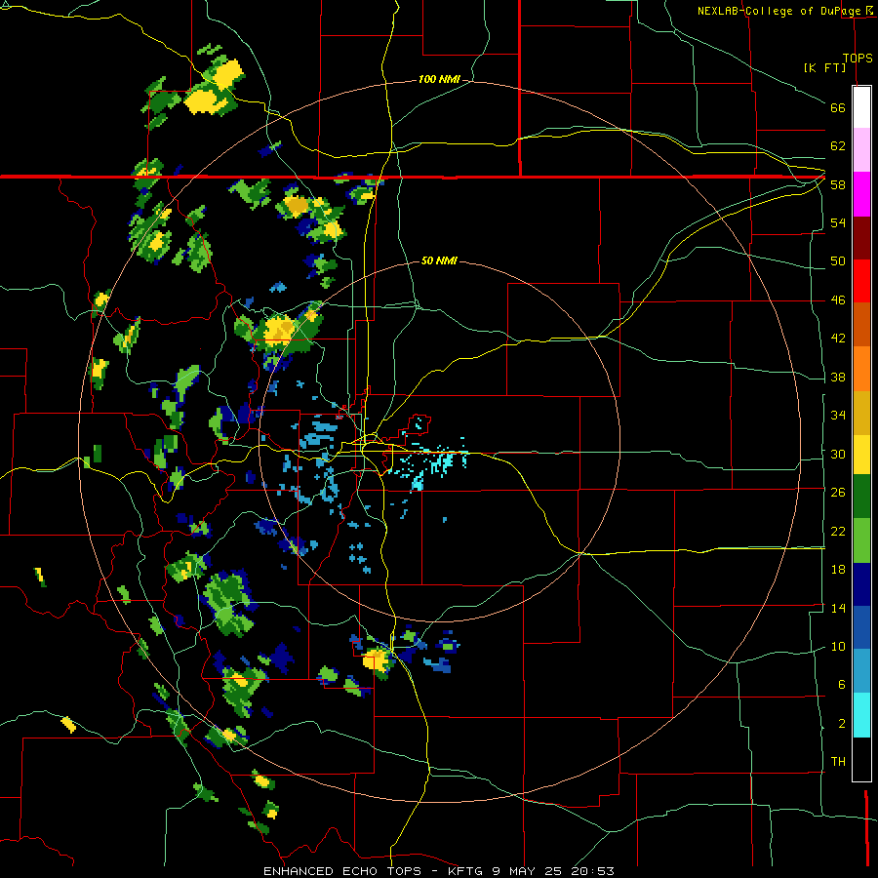
Task: Click the legend value "6"
Action: (841, 685)
